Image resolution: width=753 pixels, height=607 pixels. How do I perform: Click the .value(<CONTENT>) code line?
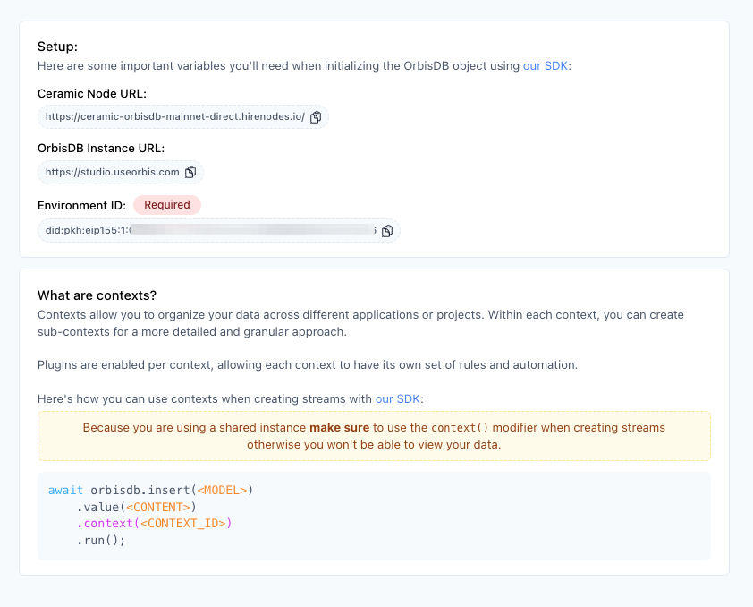click(x=136, y=508)
